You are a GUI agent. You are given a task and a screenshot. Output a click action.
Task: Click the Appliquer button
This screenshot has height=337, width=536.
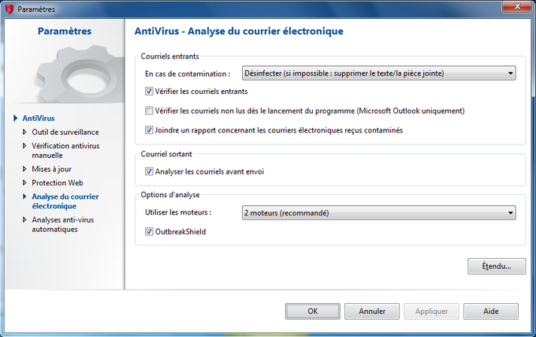point(431,311)
